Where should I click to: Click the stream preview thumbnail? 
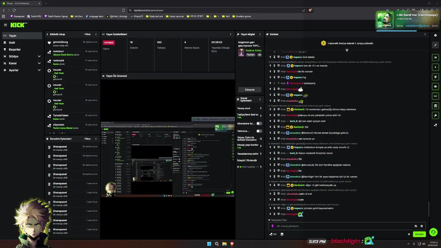coord(167,159)
